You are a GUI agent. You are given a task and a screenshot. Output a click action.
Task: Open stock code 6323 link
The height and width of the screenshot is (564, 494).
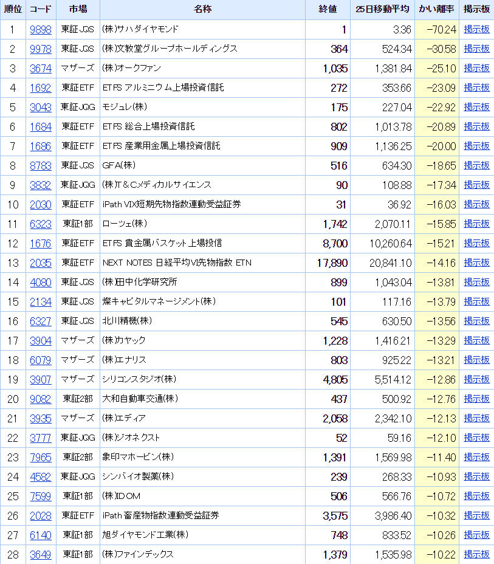click(x=41, y=224)
